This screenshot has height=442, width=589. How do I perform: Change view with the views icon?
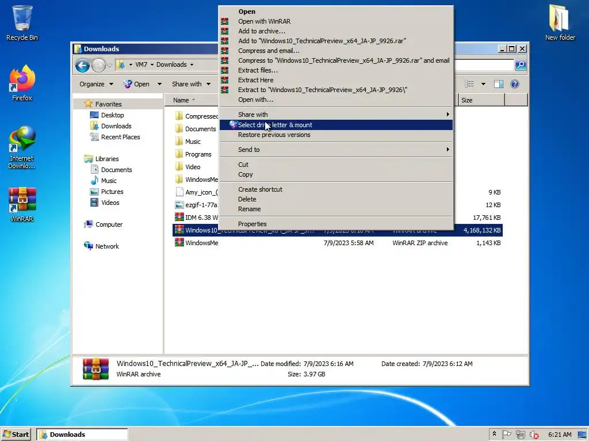[x=469, y=84]
